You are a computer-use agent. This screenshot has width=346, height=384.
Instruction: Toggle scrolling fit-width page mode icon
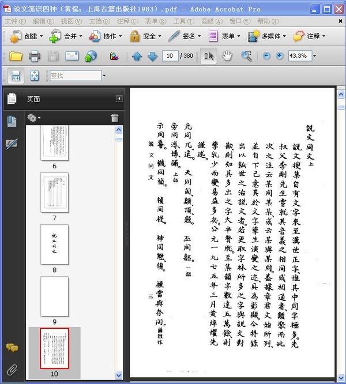pos(16,76)
